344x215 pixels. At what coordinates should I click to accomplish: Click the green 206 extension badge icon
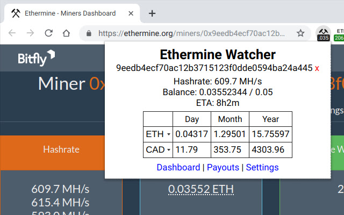coord(339,34)
